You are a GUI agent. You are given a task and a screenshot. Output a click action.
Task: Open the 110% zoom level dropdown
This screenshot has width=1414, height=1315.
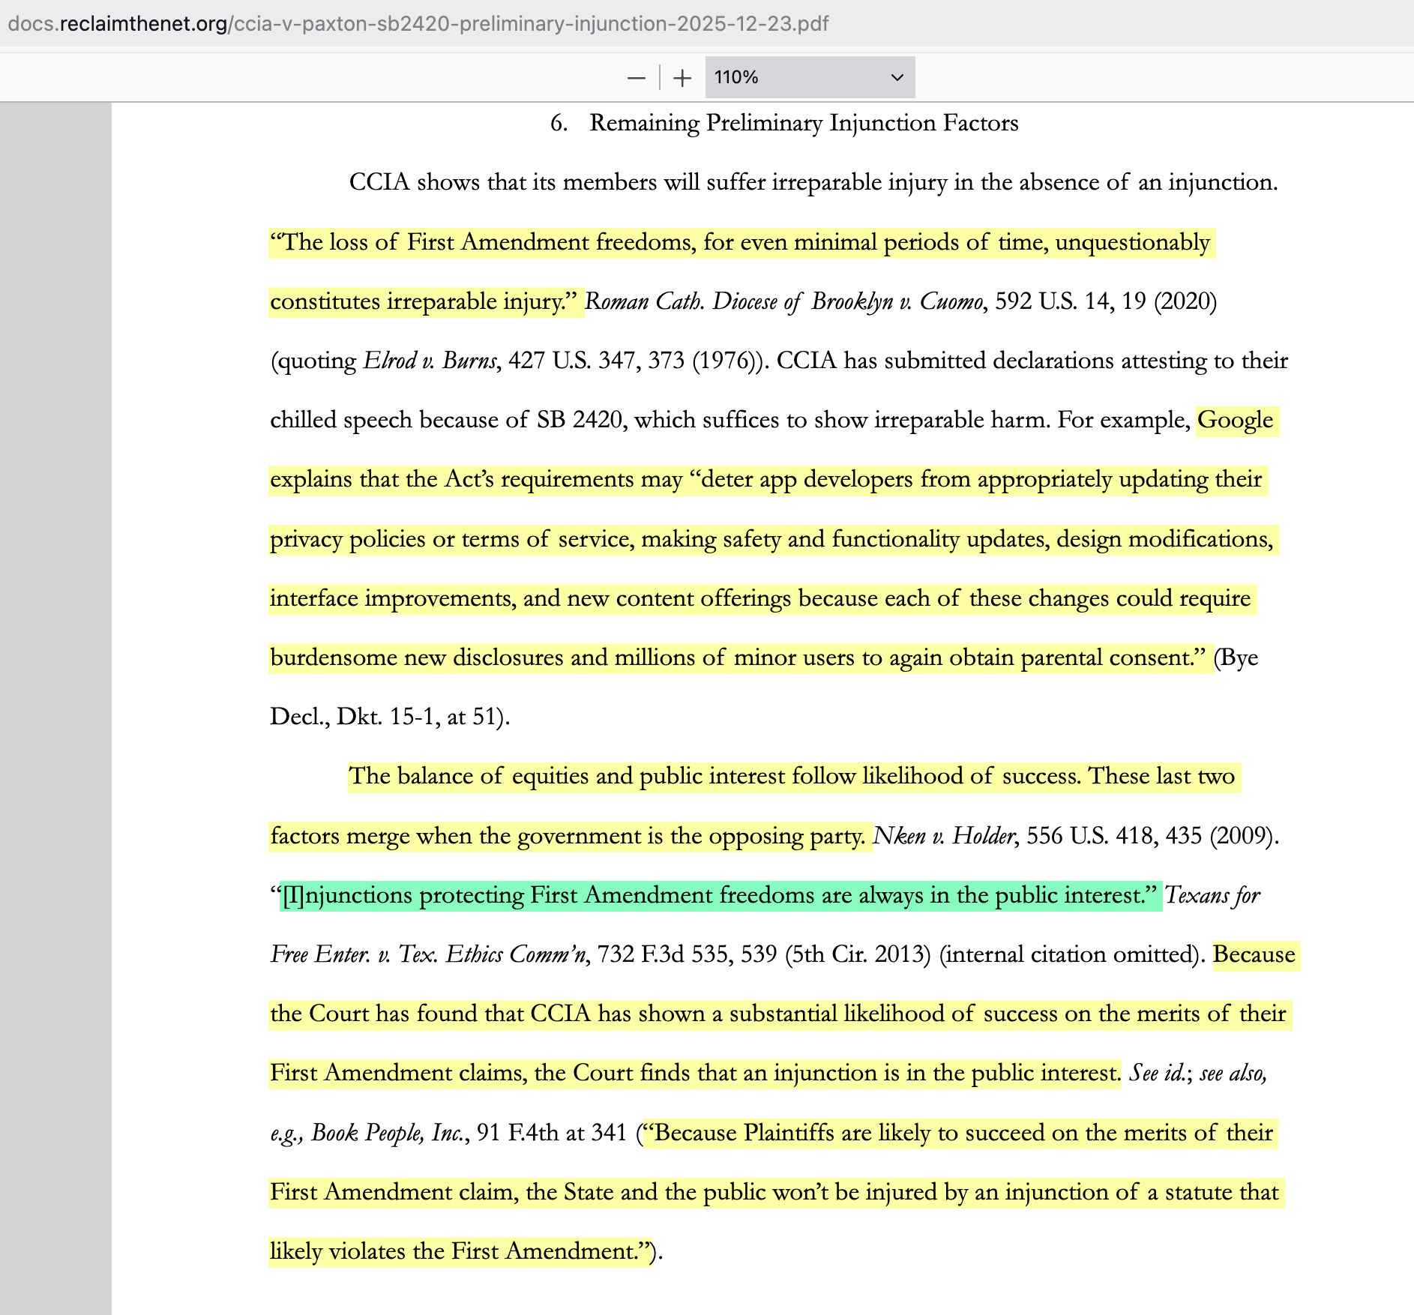coord(810,77)
